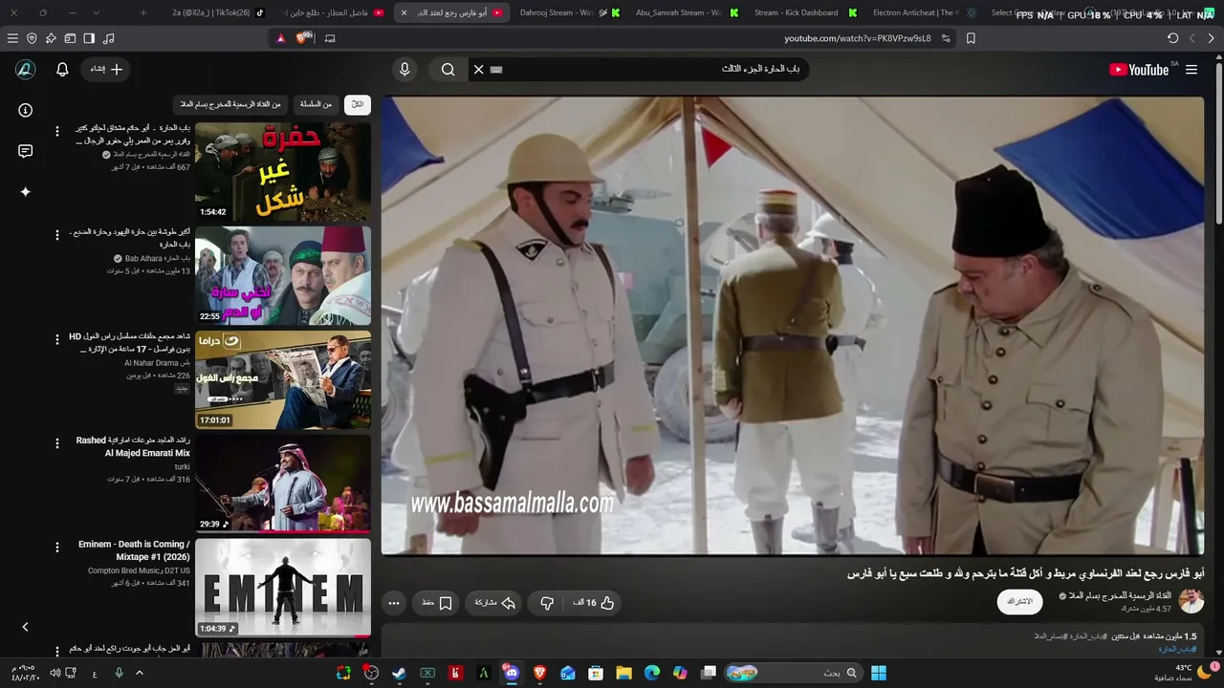
Task: Select the channel-name filter chip
Action: [x=230, y=104]
